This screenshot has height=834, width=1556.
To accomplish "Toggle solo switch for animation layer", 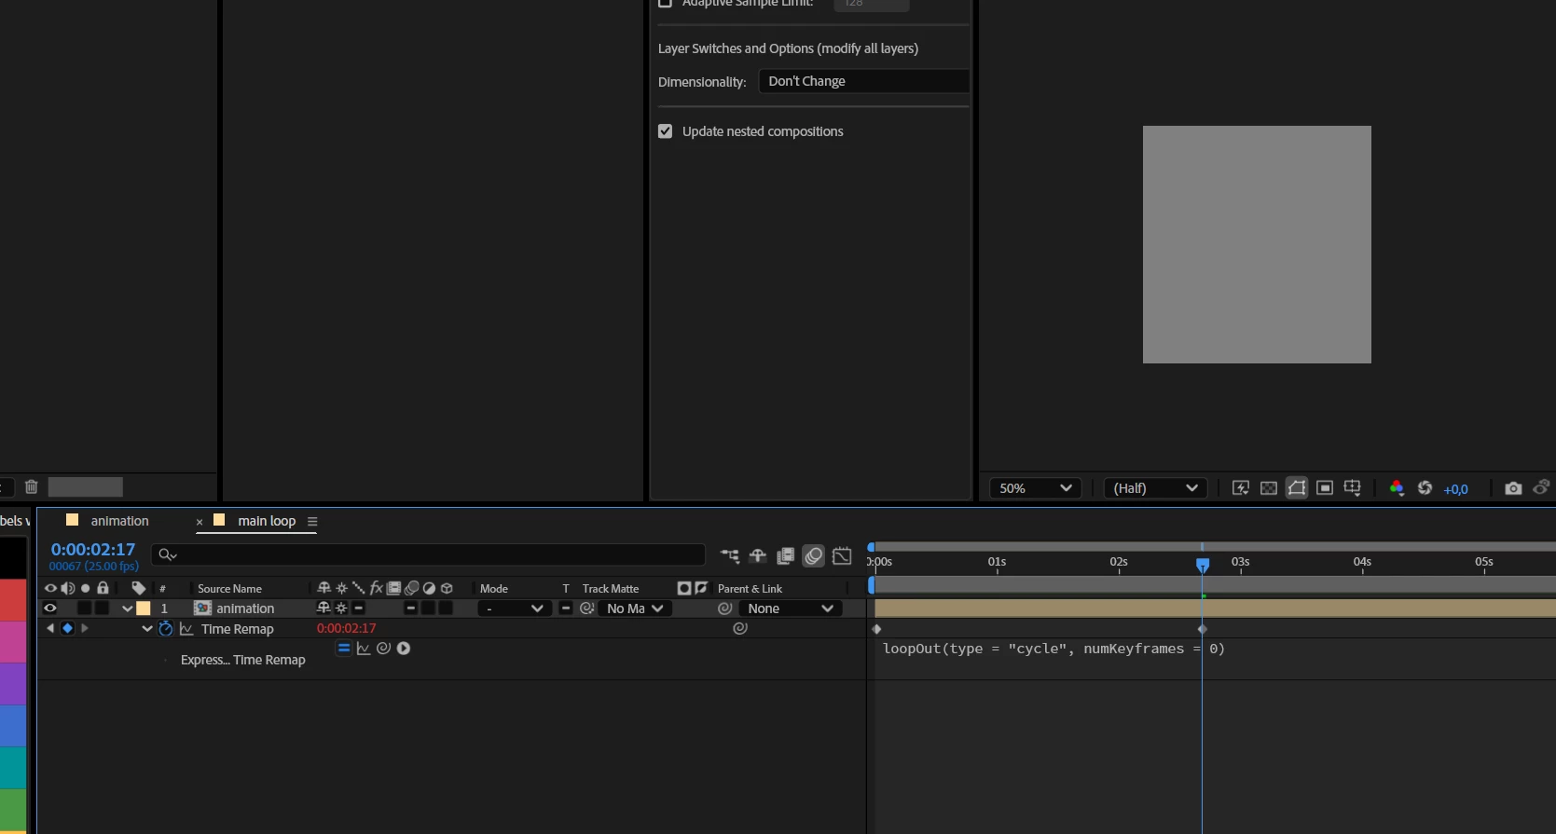I will click(x=85, y=608).
